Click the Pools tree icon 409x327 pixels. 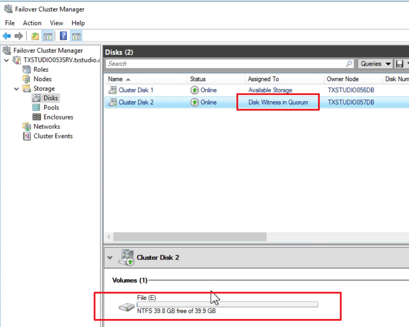(36, 107)
